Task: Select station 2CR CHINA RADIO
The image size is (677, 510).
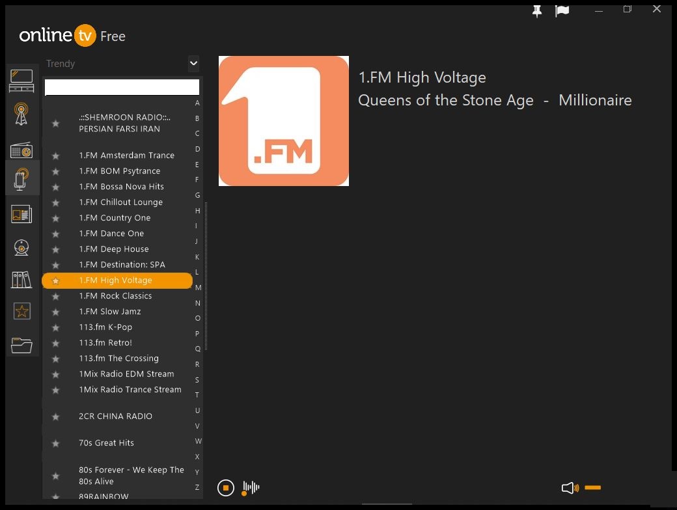Action: click(x=117, y=416)
